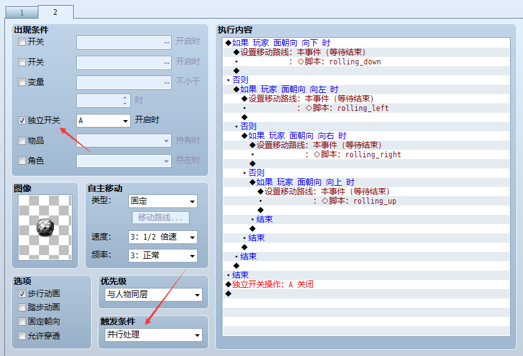Check the 固定朝向 option
Image resolution: width=523 pixels, height=356 pixels.
(22, 322)
